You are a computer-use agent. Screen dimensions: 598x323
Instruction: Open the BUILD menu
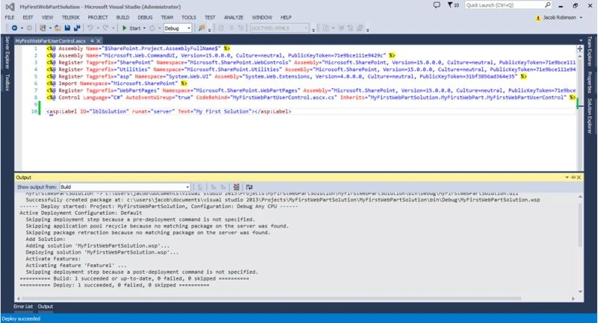pyautogui.click(x=123, y=17)
